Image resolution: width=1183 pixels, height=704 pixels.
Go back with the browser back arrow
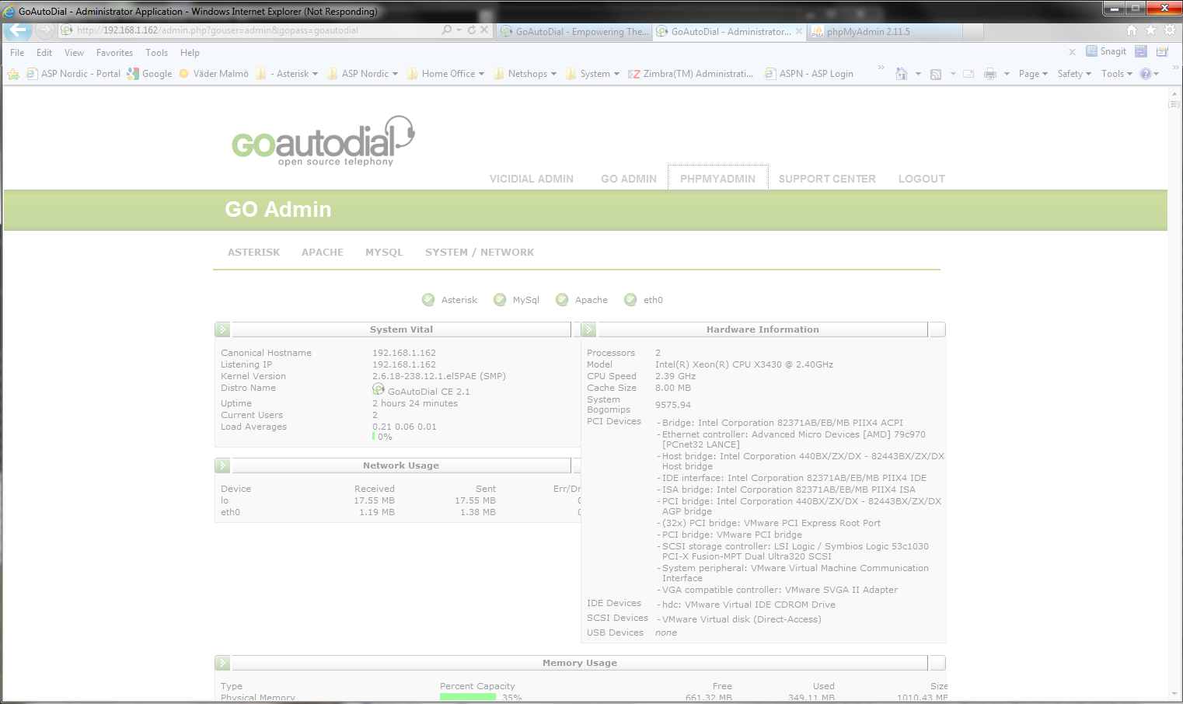18,30
